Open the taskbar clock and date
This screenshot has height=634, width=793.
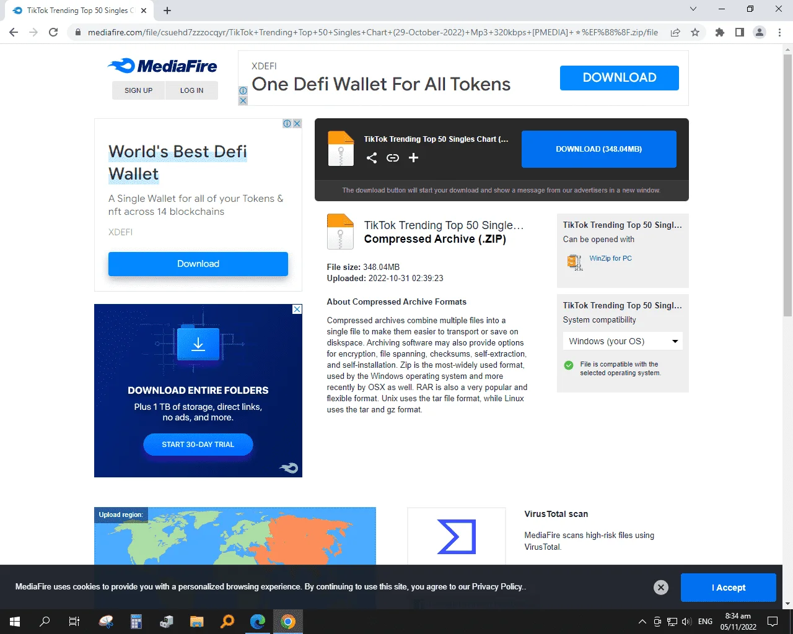[738, 622]
